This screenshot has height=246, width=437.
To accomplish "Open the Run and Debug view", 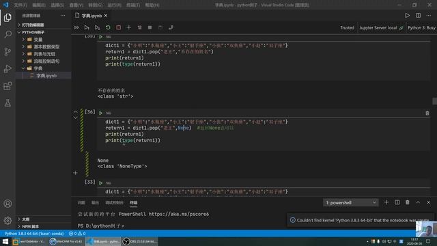I will pos(8,68).
